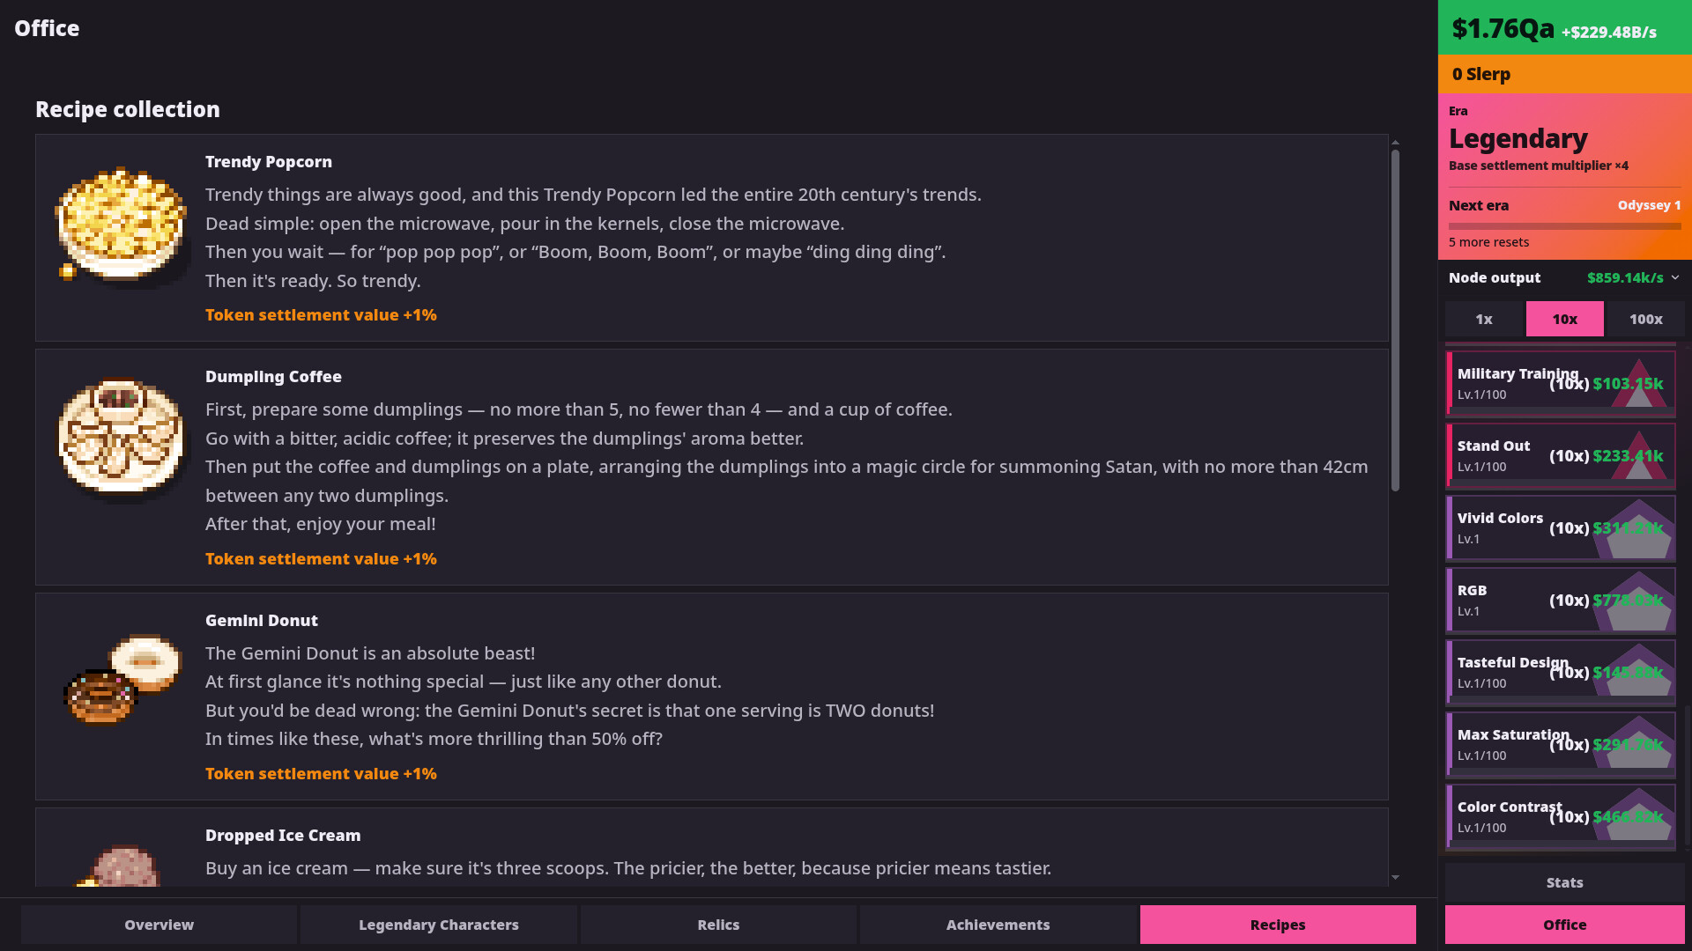The height and width of the screenshot is (951, 1692).
Task: Switch to the Legendary Characters tab
Action: click(439, 925)
